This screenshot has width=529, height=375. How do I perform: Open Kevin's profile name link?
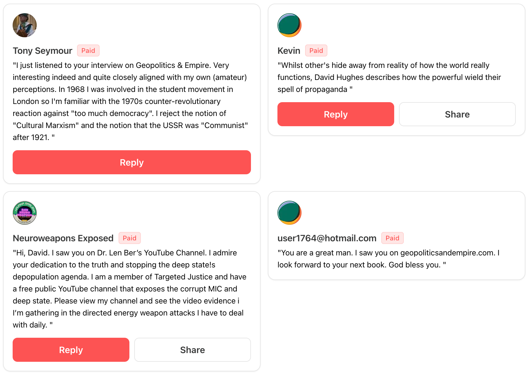click(289, 51)
